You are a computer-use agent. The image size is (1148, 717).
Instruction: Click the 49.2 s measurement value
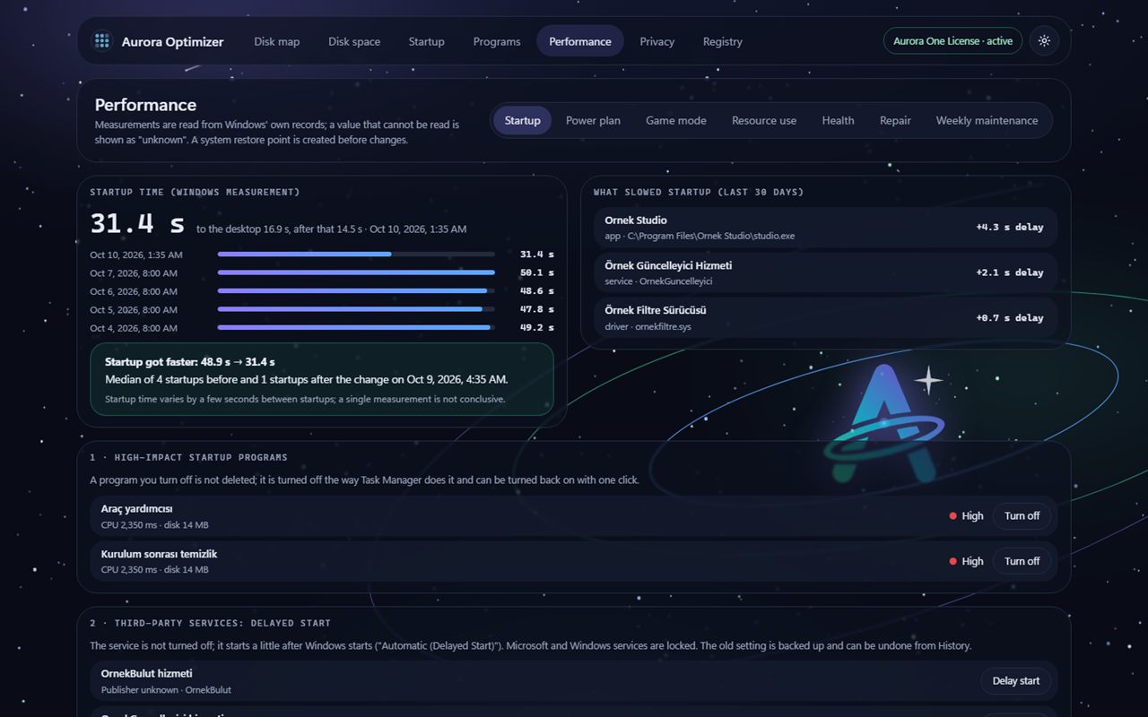pyautogui.click(x=537, y=328)
